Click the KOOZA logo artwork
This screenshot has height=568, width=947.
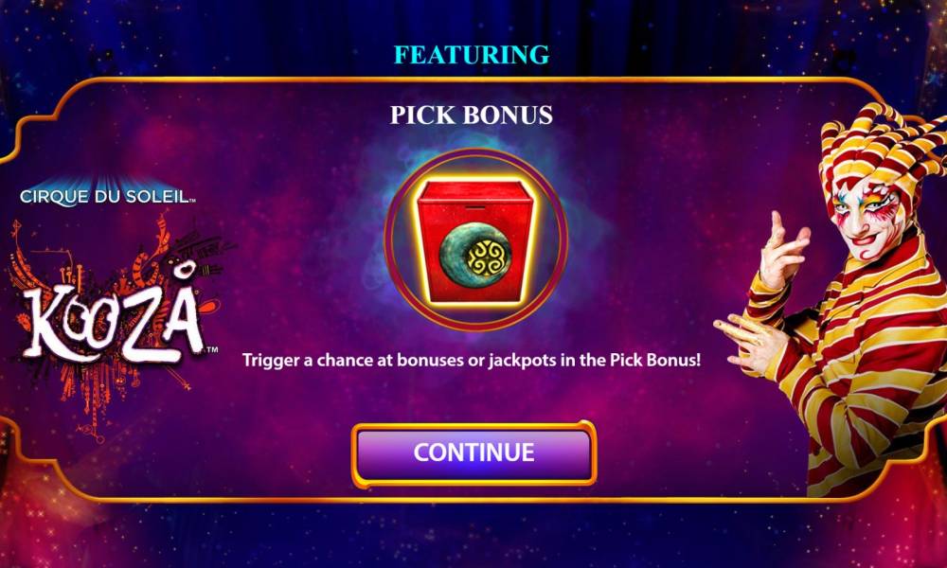pos(113,321)
